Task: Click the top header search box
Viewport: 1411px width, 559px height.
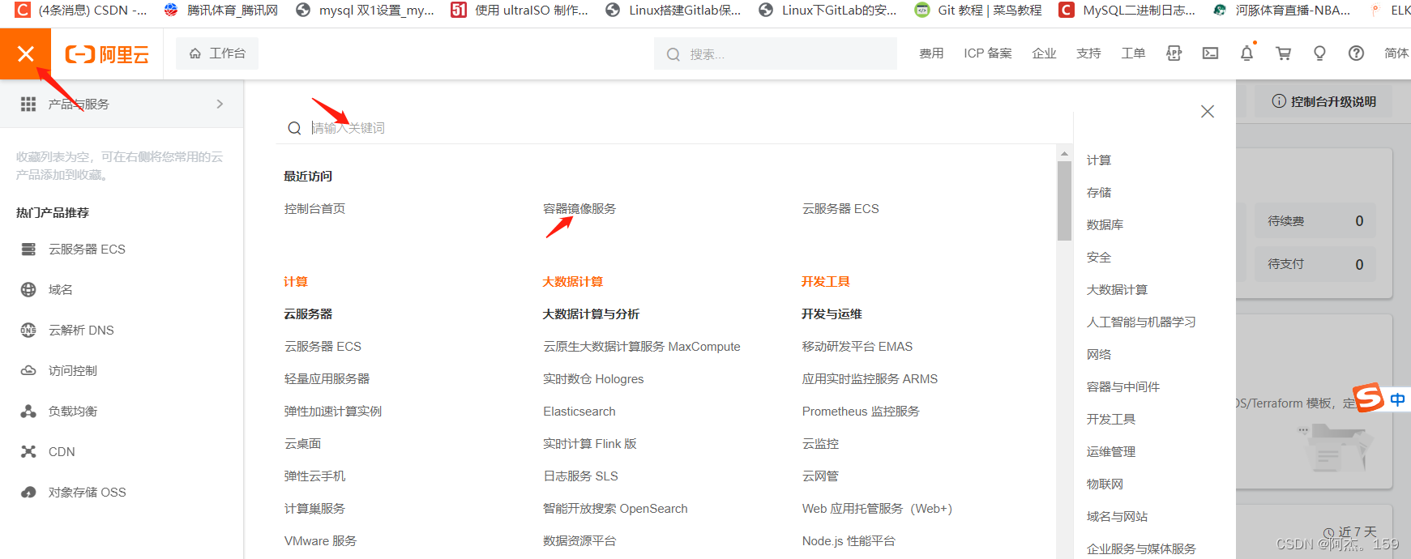Action: 775,54
